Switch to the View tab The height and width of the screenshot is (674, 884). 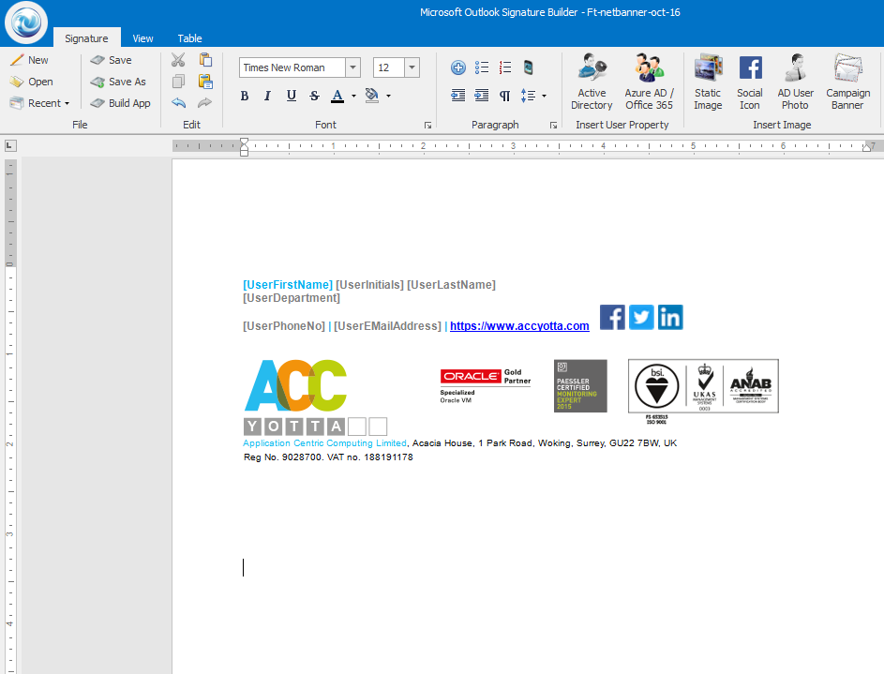pos(142,38)
